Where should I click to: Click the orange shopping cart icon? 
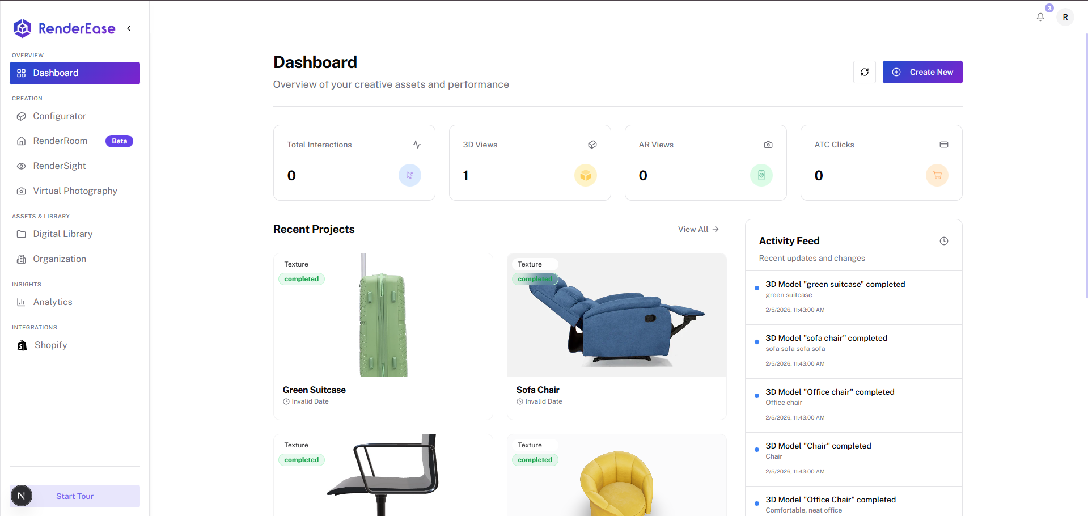[937, 175]
